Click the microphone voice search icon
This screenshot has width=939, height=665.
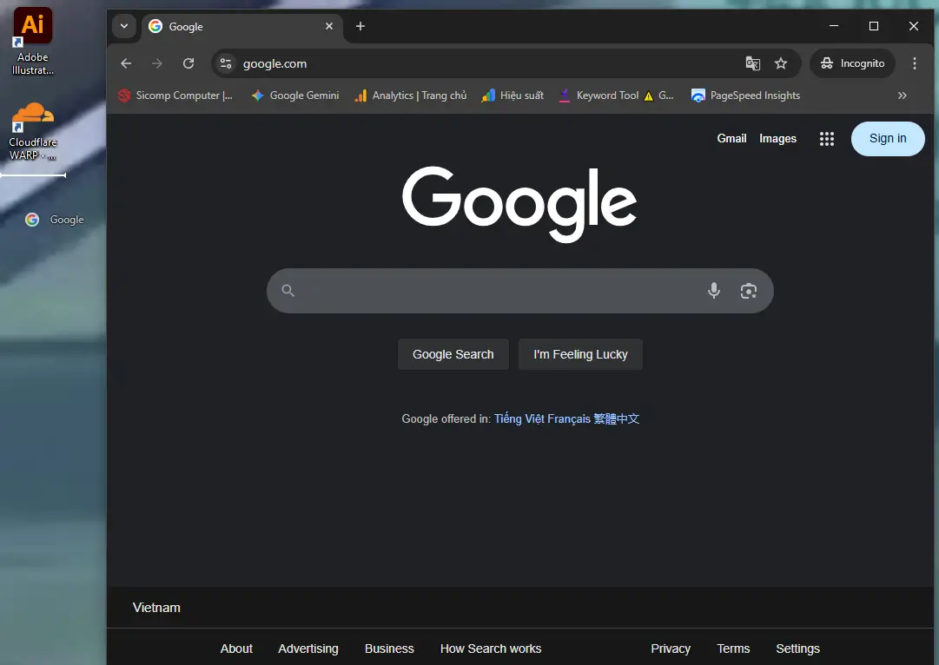click(x=713, y=291)
